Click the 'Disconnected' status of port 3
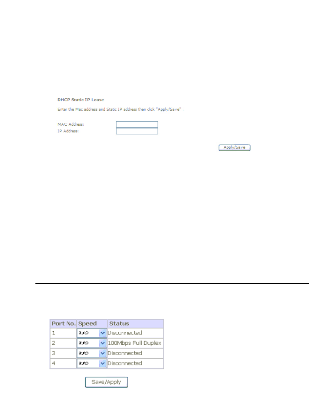 [125, 353]
